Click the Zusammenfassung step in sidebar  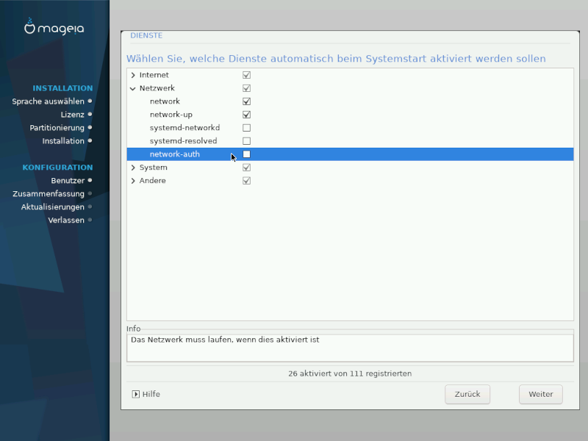tap(49, 194)
